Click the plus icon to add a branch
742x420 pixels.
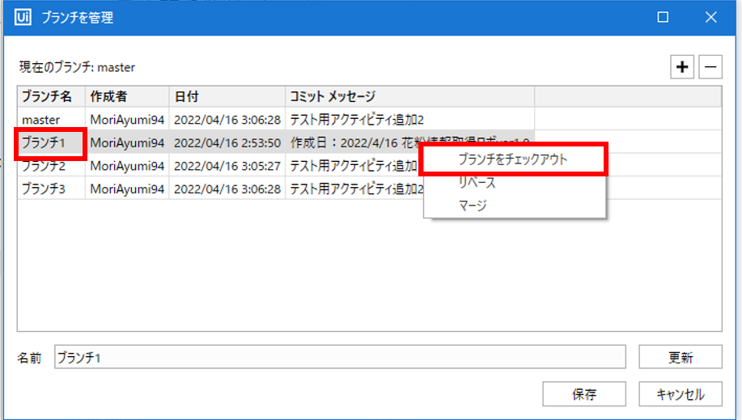point(683,68)
